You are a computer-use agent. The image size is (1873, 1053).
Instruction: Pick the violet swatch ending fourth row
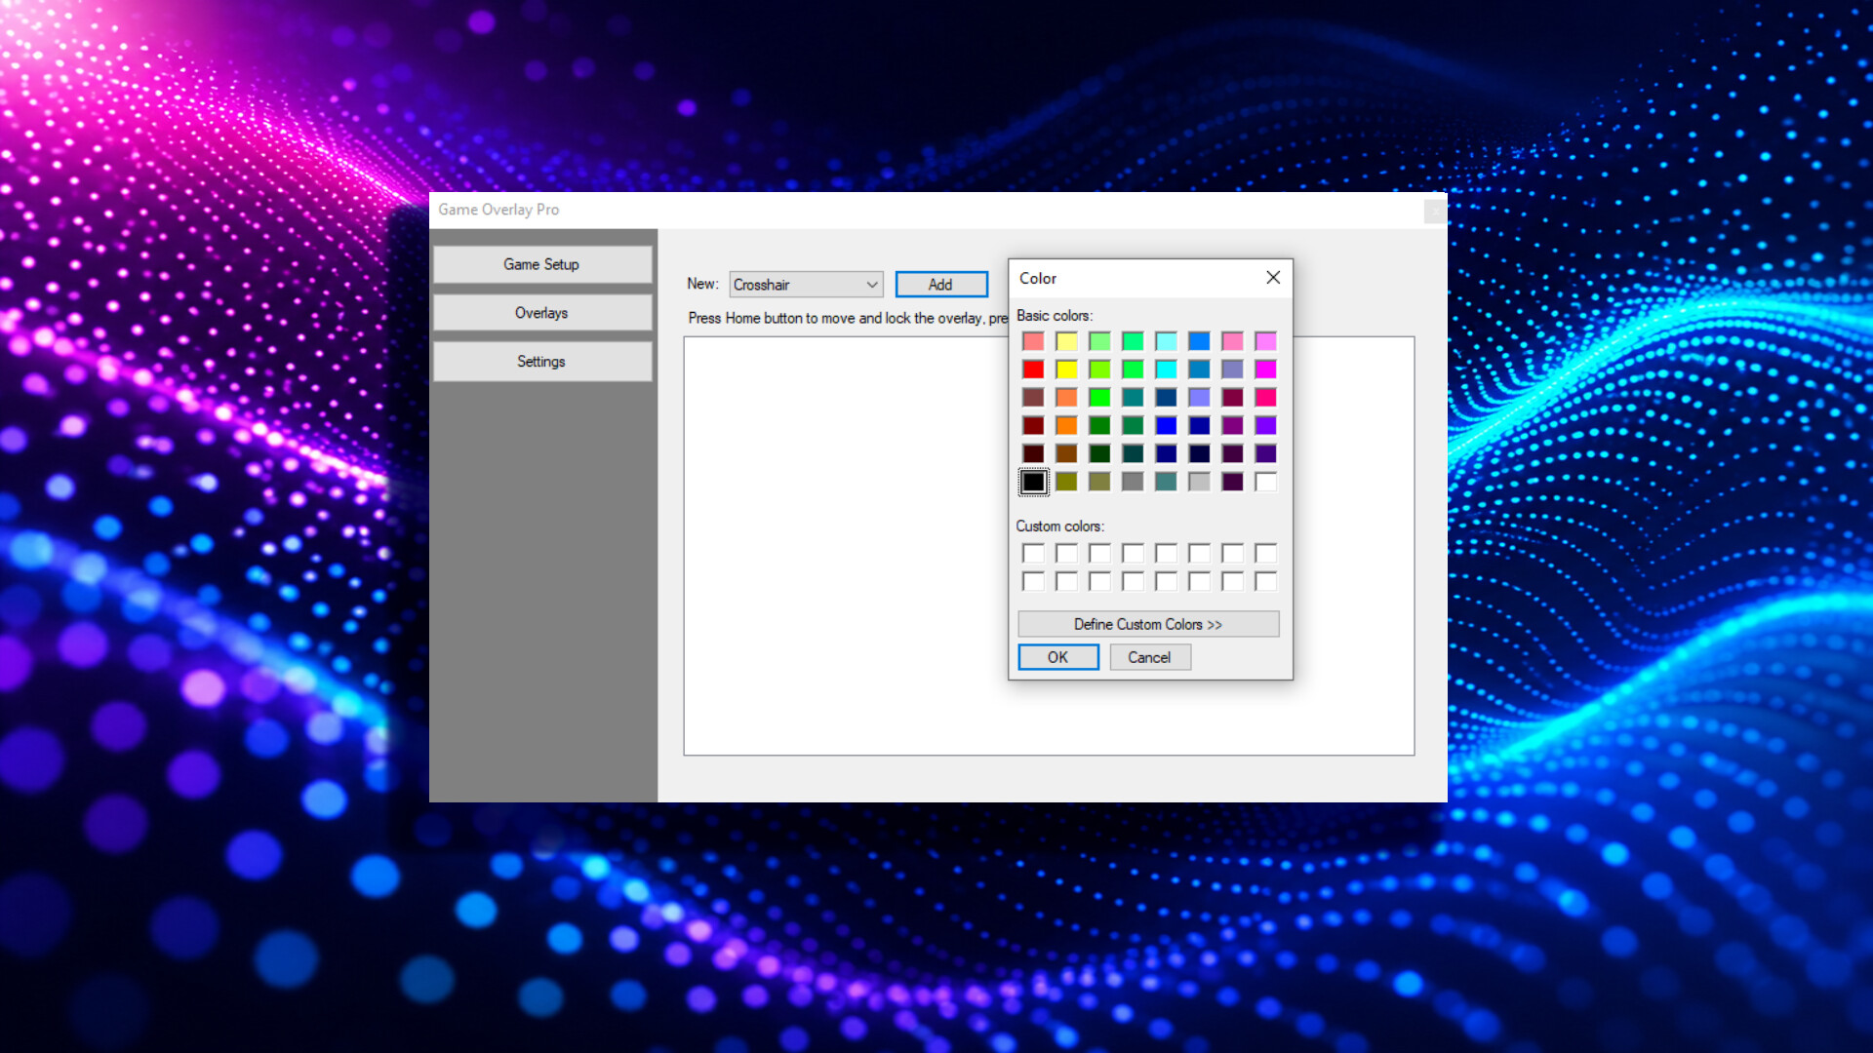tap(1265, 426)
